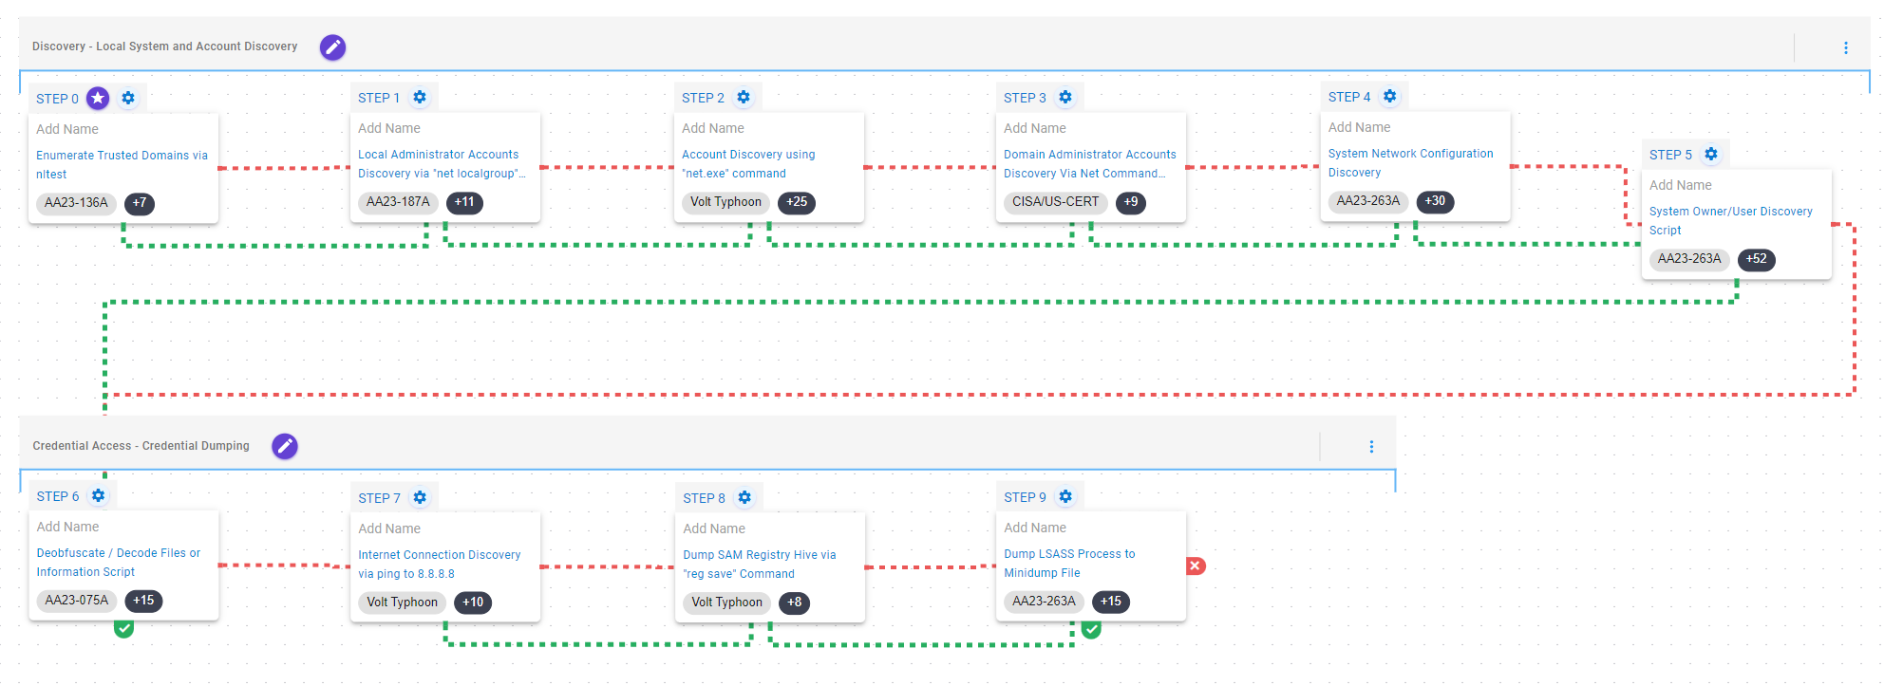The height and width of the screenshot is (686, 1884).
Task: Click Add Name field on Step 7
Action: coord(389,528)
